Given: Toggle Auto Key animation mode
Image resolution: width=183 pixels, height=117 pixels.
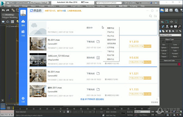Looking at the screenshot, I should pos(130,112).
